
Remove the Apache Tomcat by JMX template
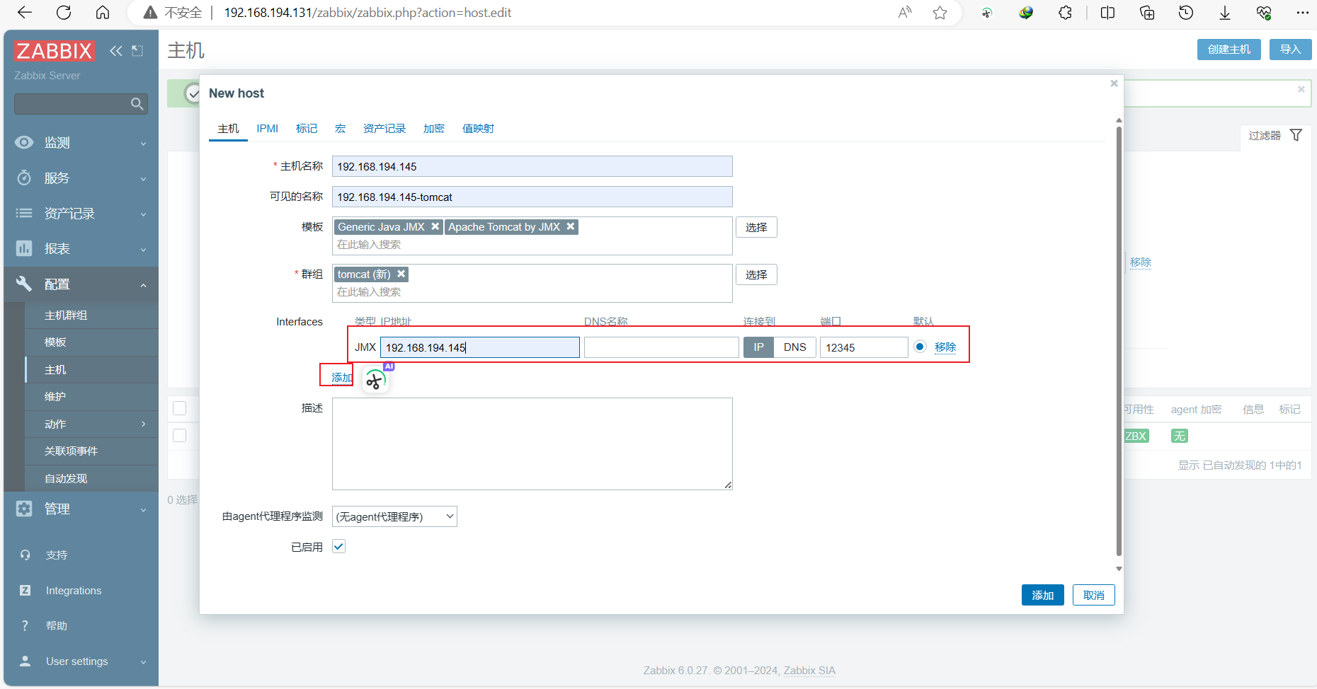coord(571,227)
